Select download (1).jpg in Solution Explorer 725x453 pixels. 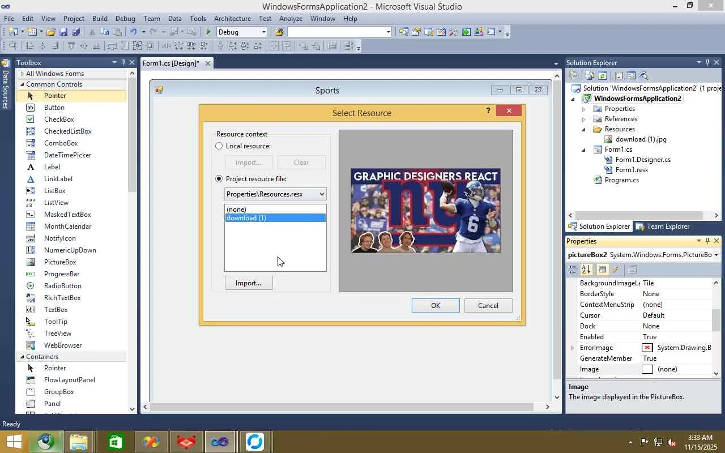(641, 139)
